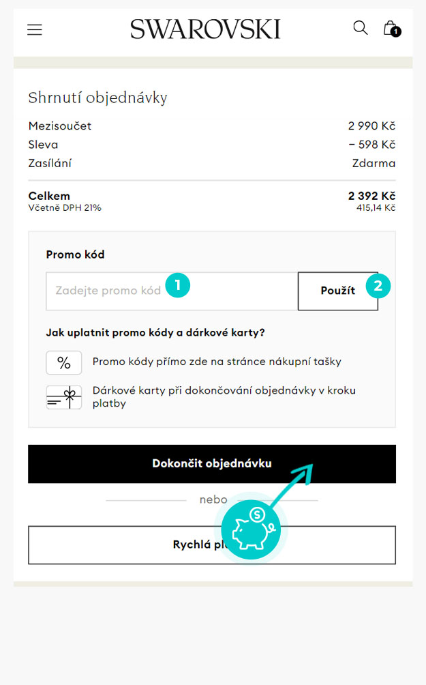Click the shopping bag item count badge

396,32
